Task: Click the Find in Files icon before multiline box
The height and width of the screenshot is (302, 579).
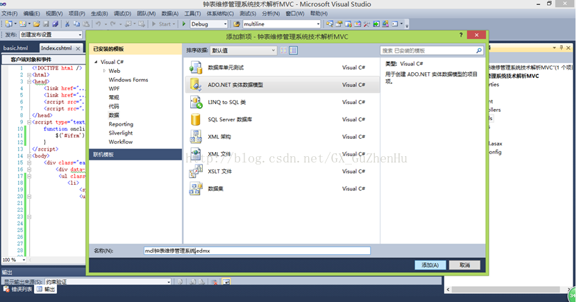Action: pos(236,24)
